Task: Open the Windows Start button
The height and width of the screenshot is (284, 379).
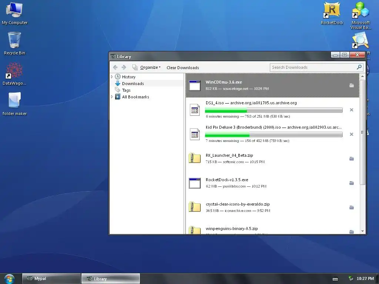Action: pos(9,279)
